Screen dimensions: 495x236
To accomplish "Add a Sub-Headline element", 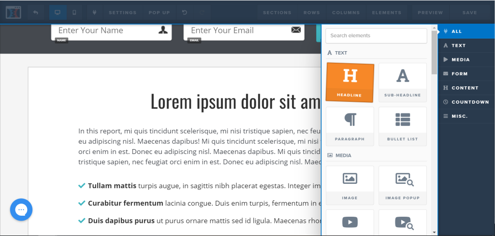I will (x=402, y=83).
